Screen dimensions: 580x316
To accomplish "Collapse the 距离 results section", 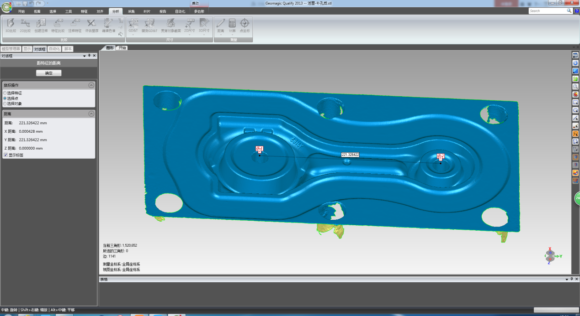I will [91, 114].
